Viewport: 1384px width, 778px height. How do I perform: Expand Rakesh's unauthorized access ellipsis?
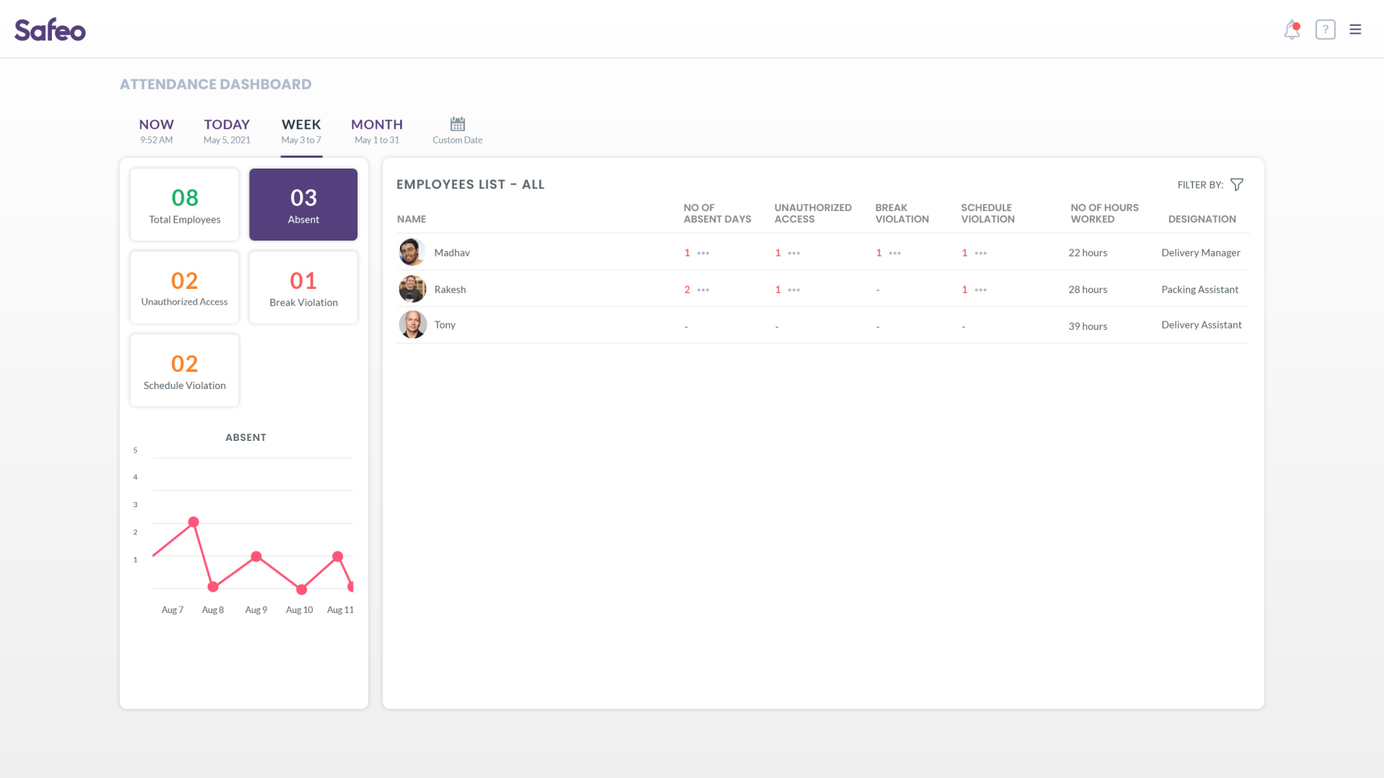[x=795, y=290]
